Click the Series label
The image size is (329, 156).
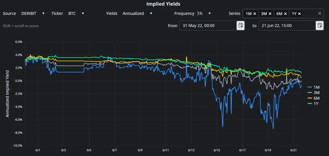pyautogui.click(x=234, y=14)
